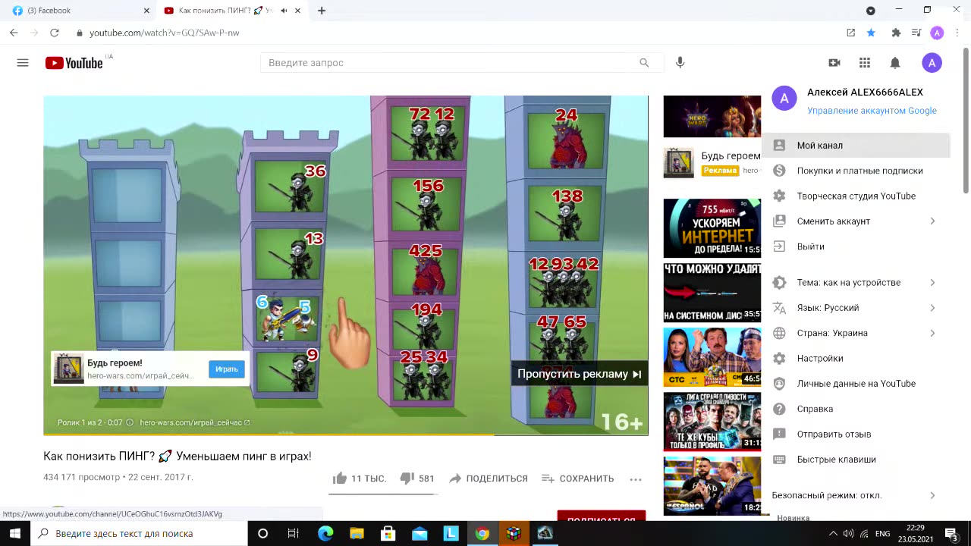The width and height of the screenshot is (971, 546).
Task: Open the YouTube apps grid
Action: (x=865, y=63)
